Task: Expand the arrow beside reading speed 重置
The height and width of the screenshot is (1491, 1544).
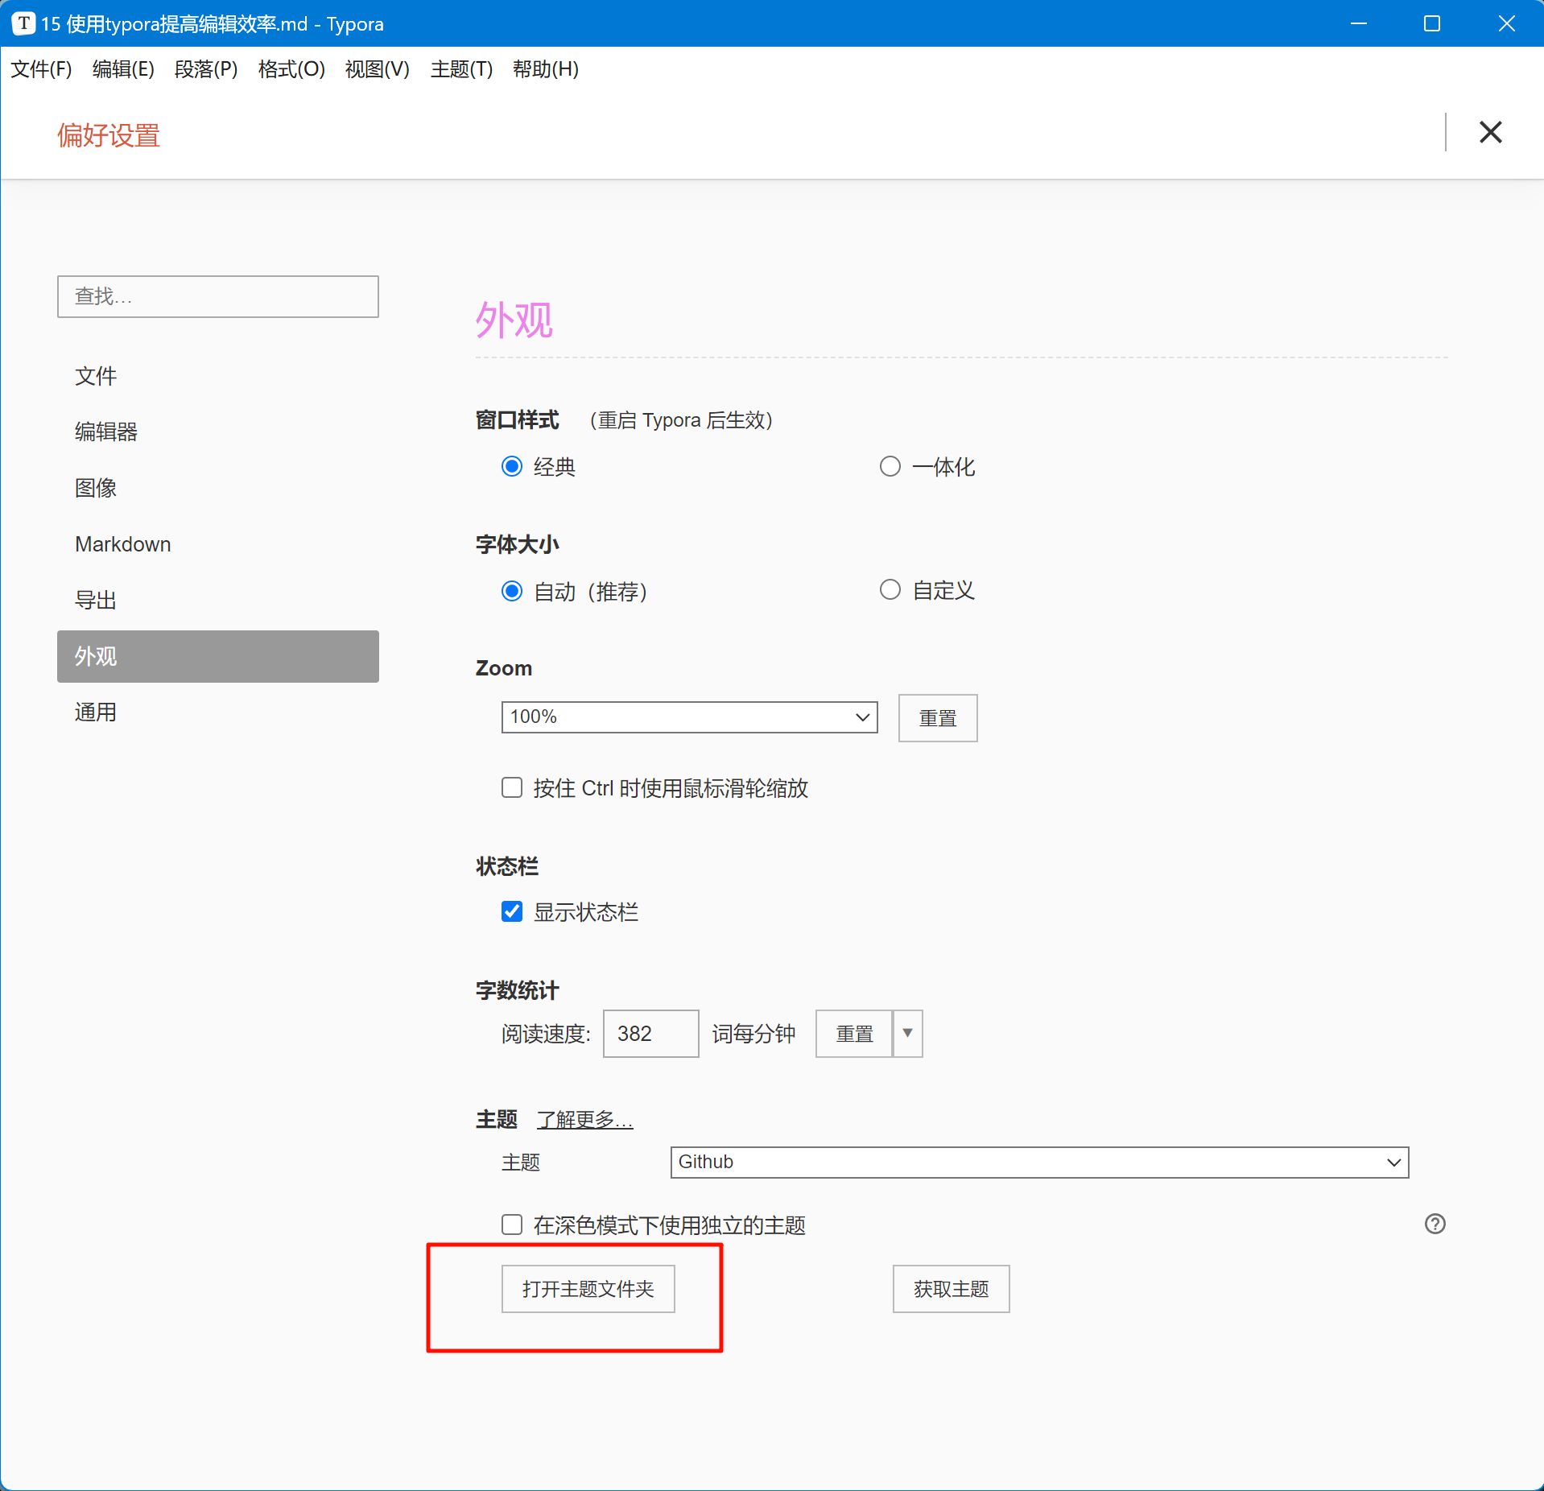Action: click(907, 1033)
